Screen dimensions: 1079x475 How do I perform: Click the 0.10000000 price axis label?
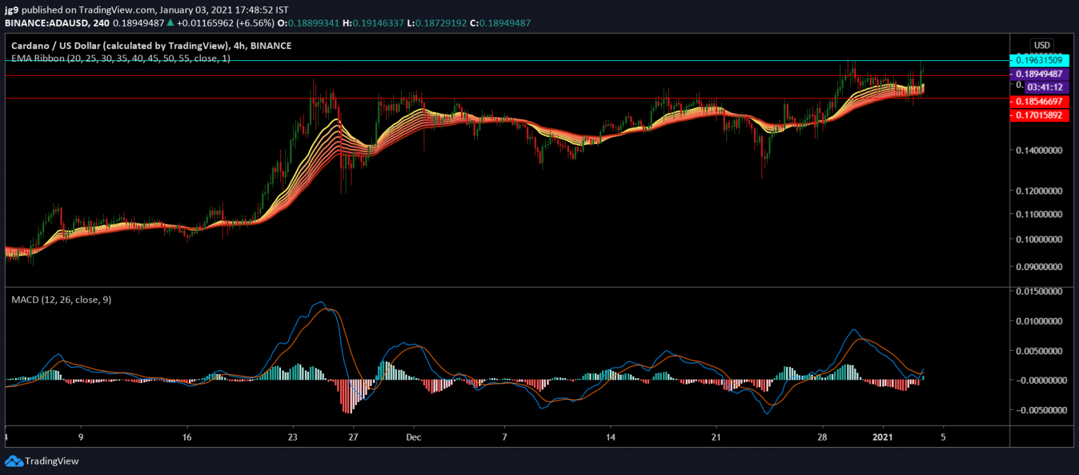coord(1038,239)
